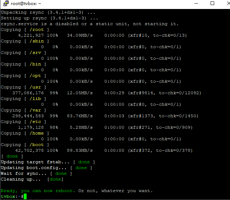Maximize the root@tvbox terminal window
This screenshot has height=200, width=230.
coord(212,4)
